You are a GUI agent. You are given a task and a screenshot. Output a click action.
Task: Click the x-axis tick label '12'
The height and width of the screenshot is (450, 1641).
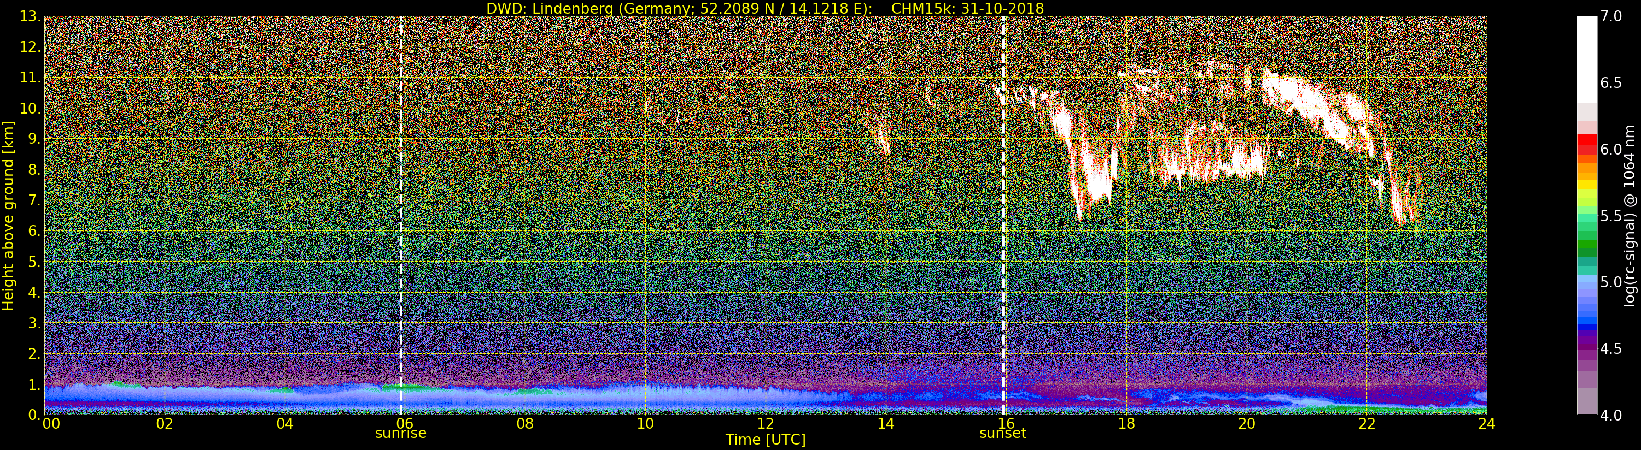(x=766, y=423)
